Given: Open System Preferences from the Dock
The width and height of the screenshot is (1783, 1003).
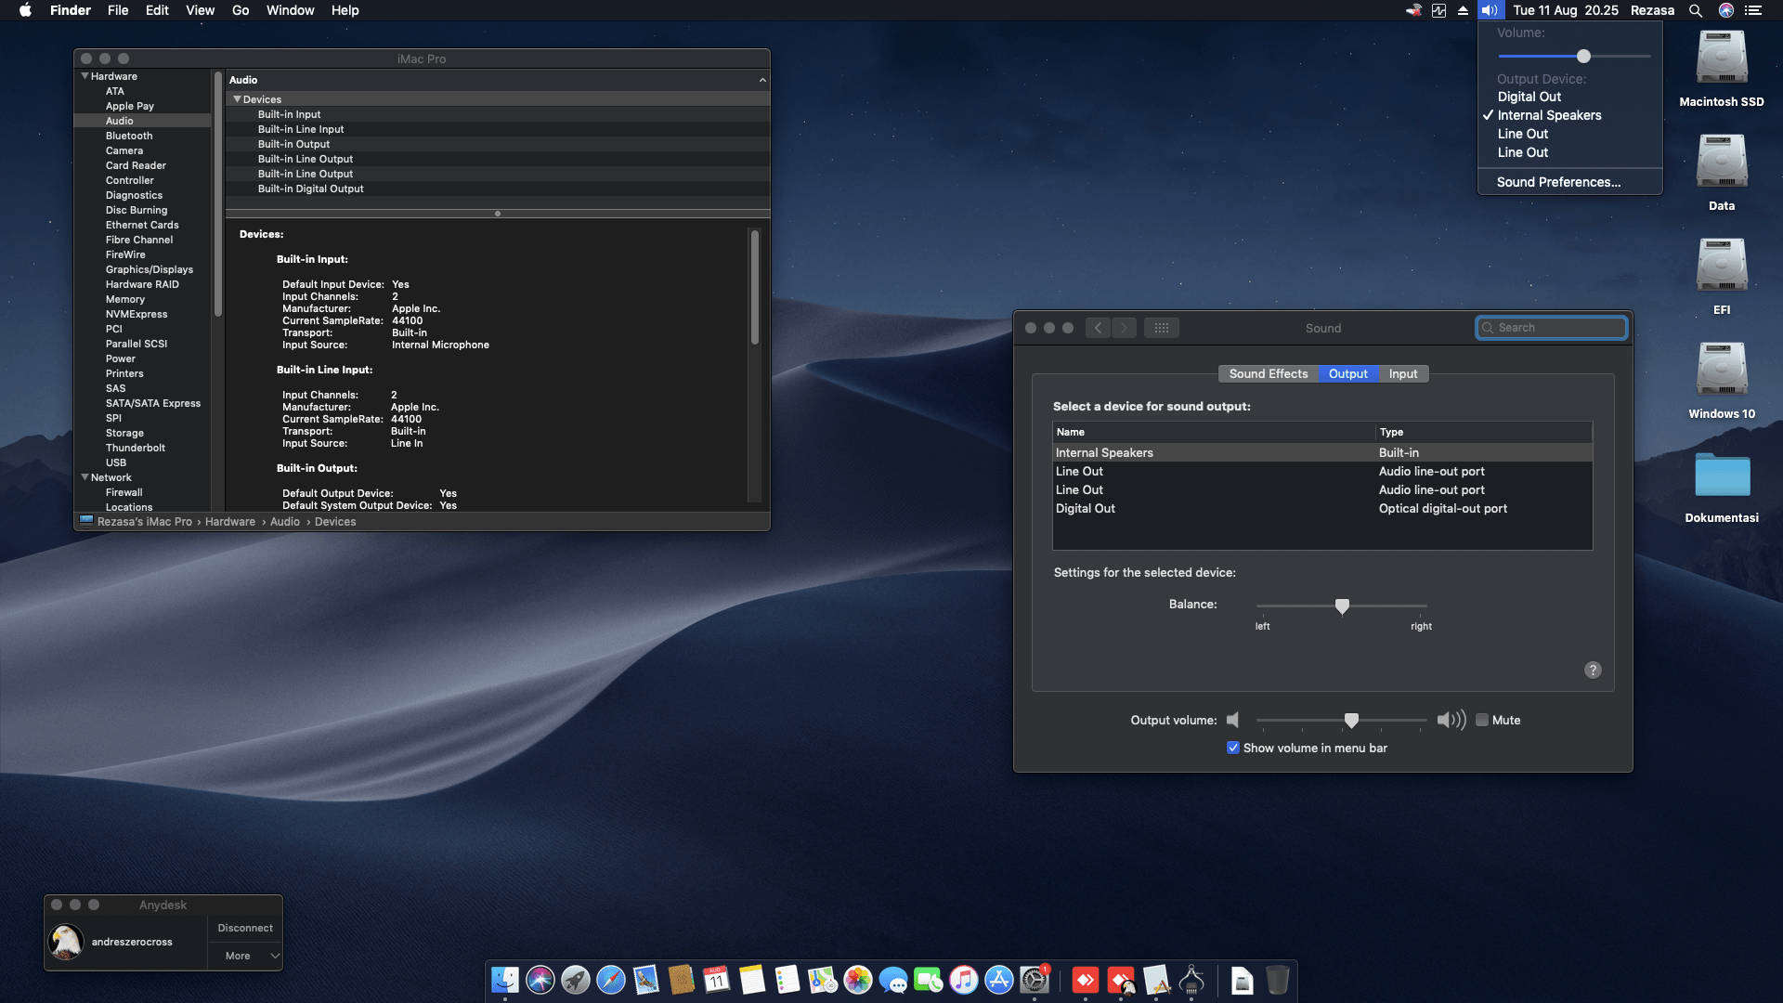Looking at the screenshot, I should tap(1034, 980).
